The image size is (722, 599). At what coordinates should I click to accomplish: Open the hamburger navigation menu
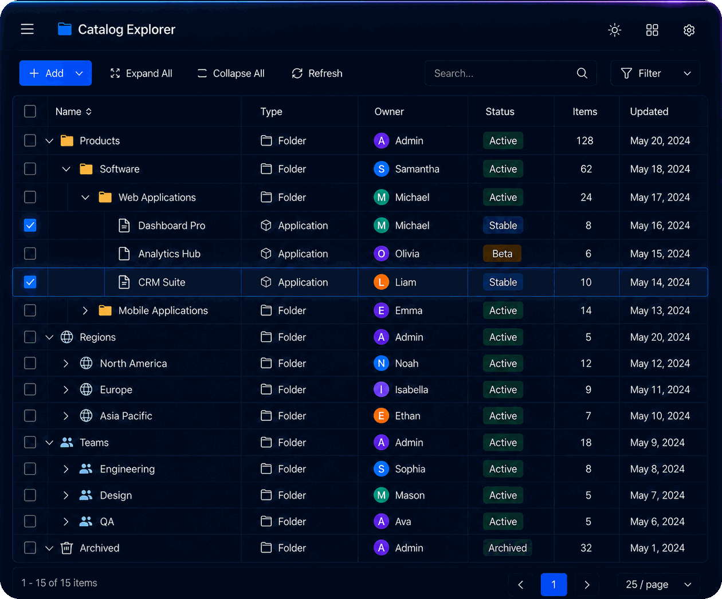click(28, 29)
